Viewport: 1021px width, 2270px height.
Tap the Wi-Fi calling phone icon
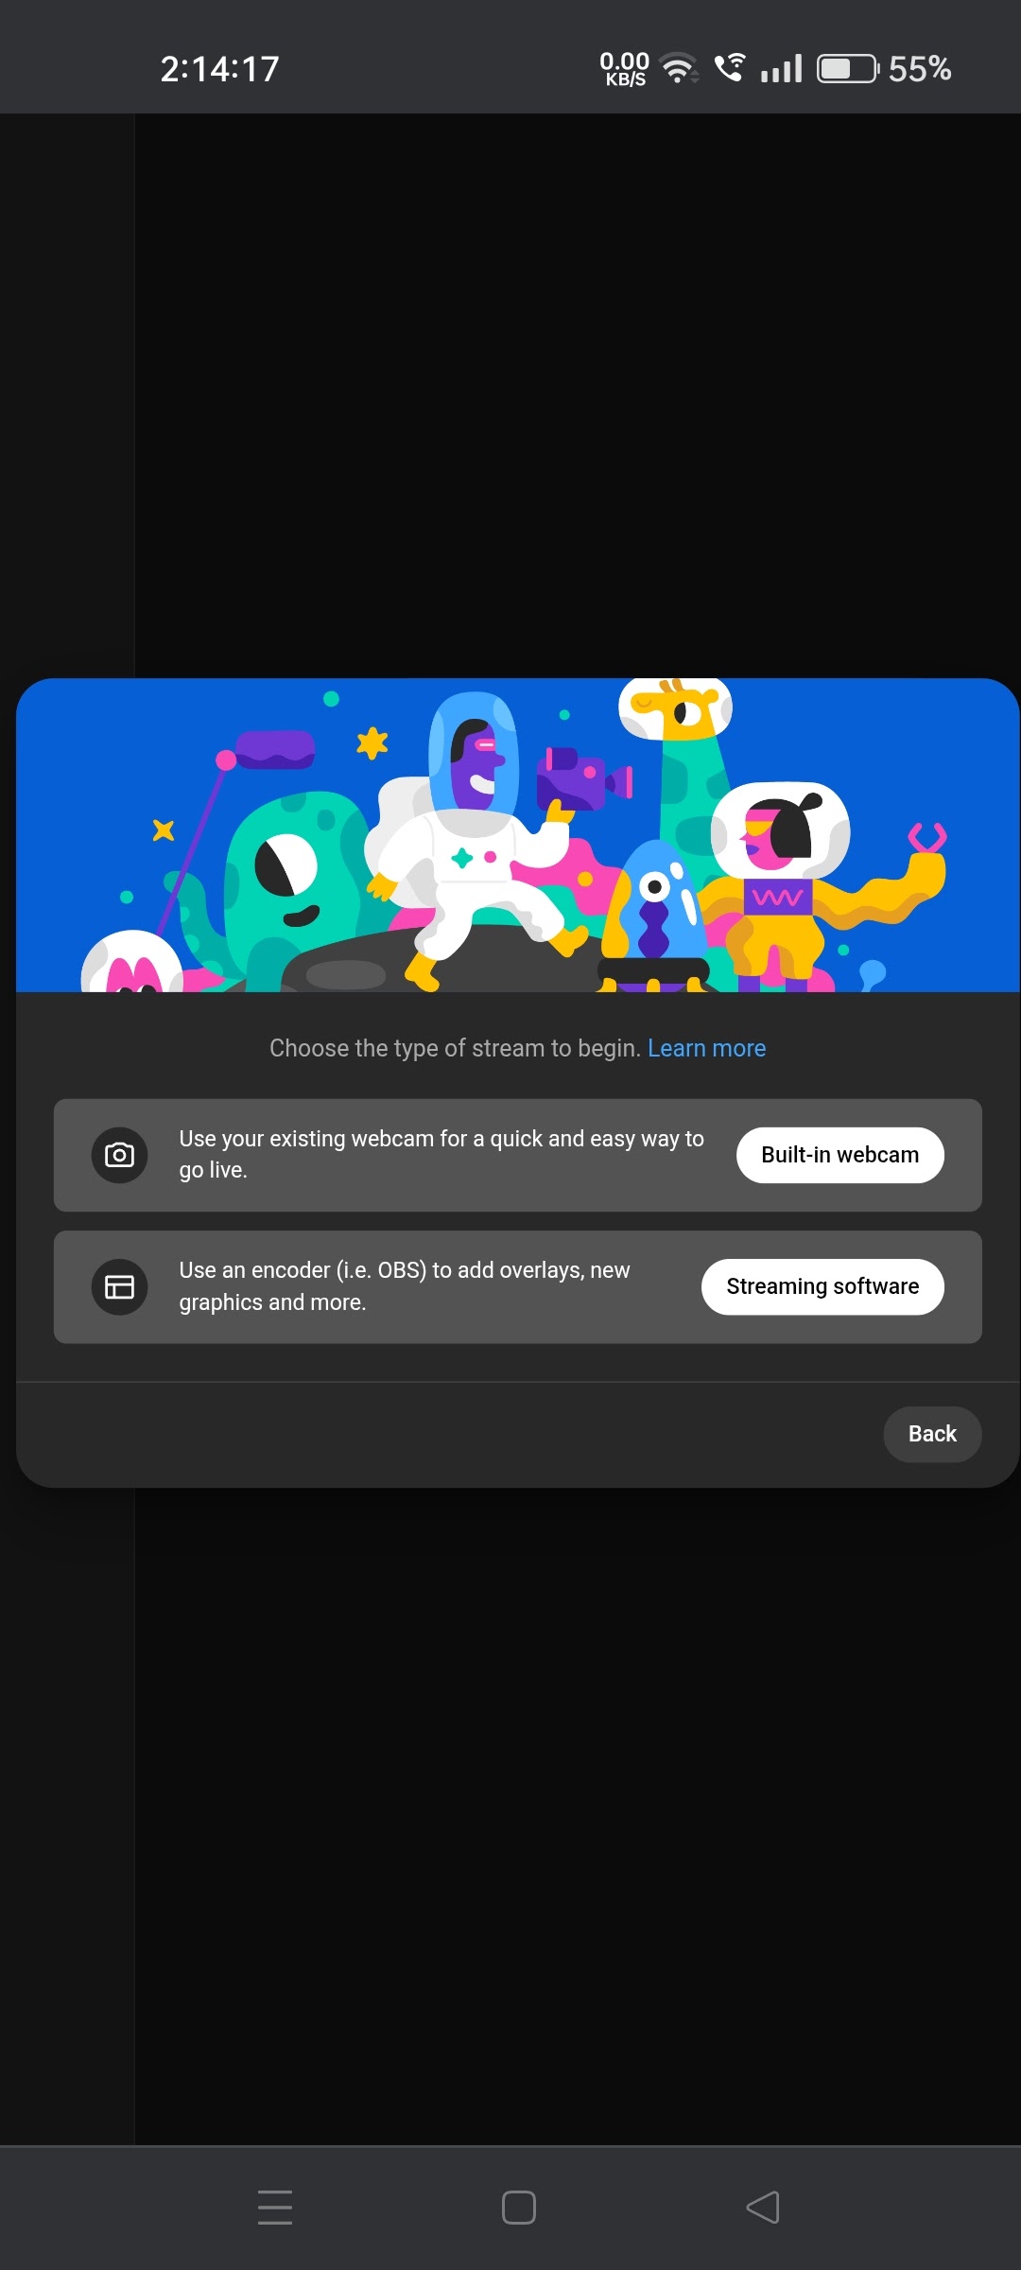click(x=729, y=67)
